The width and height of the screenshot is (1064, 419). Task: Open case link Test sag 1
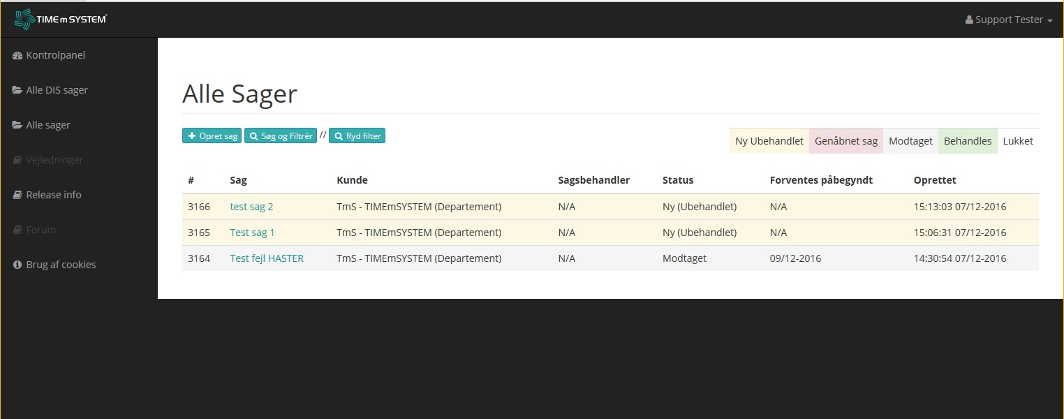252,233
